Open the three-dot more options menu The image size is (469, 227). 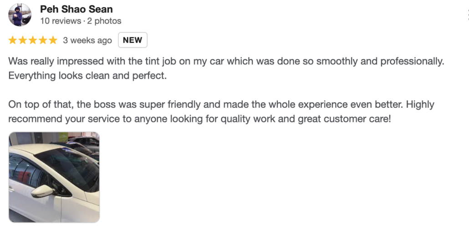(x=468, y=15)
